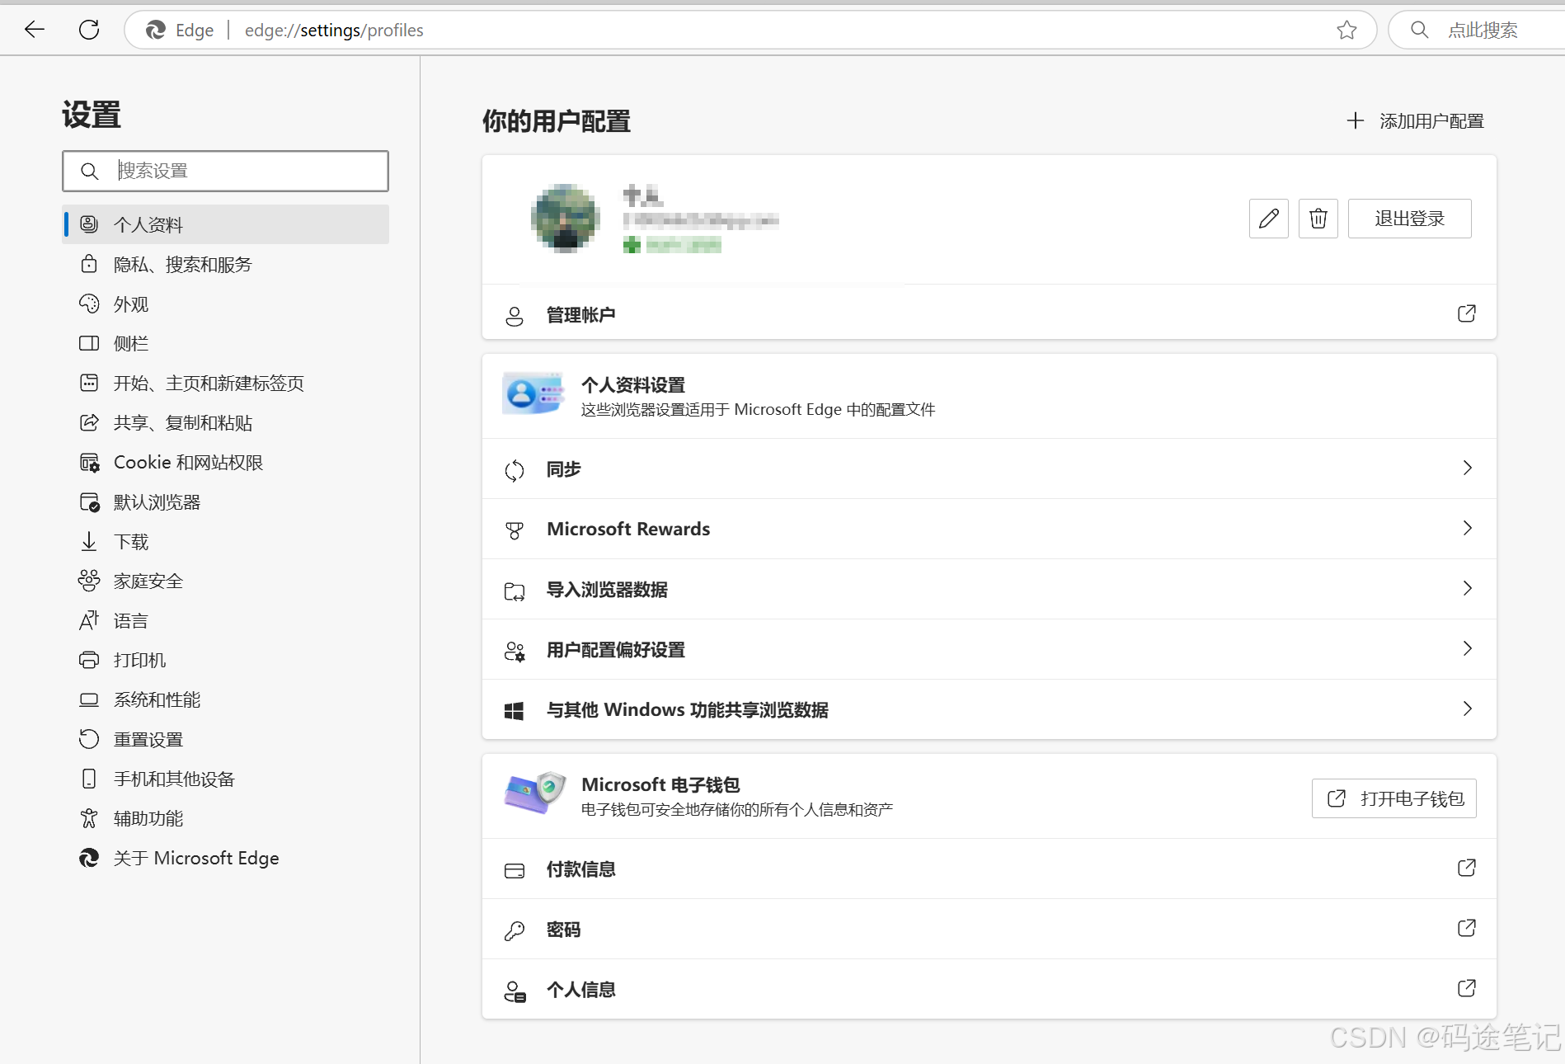Open 语言 settings
This screenshot has height=1064, width=1565.
pyautogui.click(x=226, y=620)
